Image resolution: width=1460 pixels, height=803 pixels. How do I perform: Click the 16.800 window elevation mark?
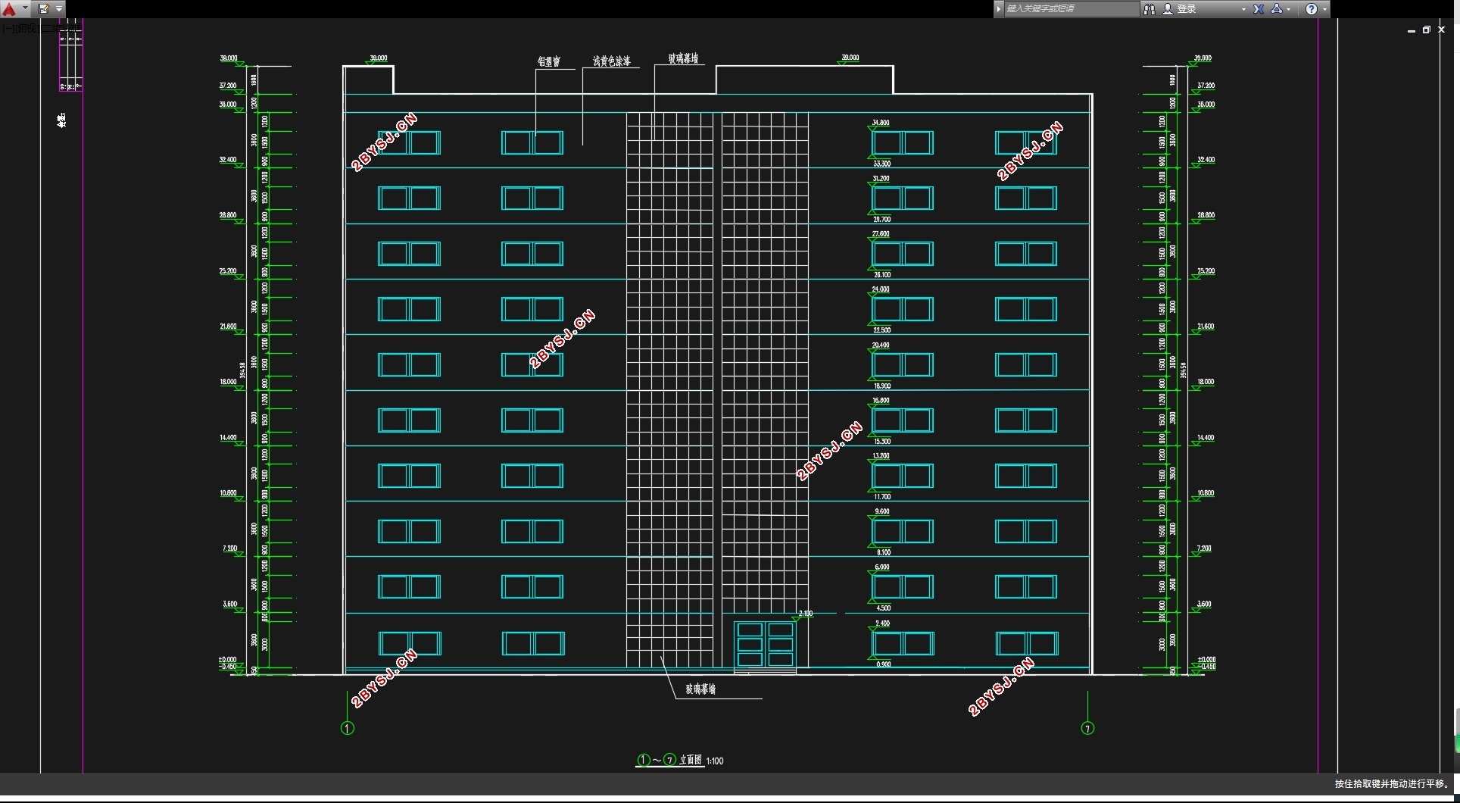[881, 400]
